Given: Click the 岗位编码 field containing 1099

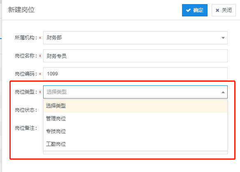Looking at the screenshot, I should coord(135,74).
